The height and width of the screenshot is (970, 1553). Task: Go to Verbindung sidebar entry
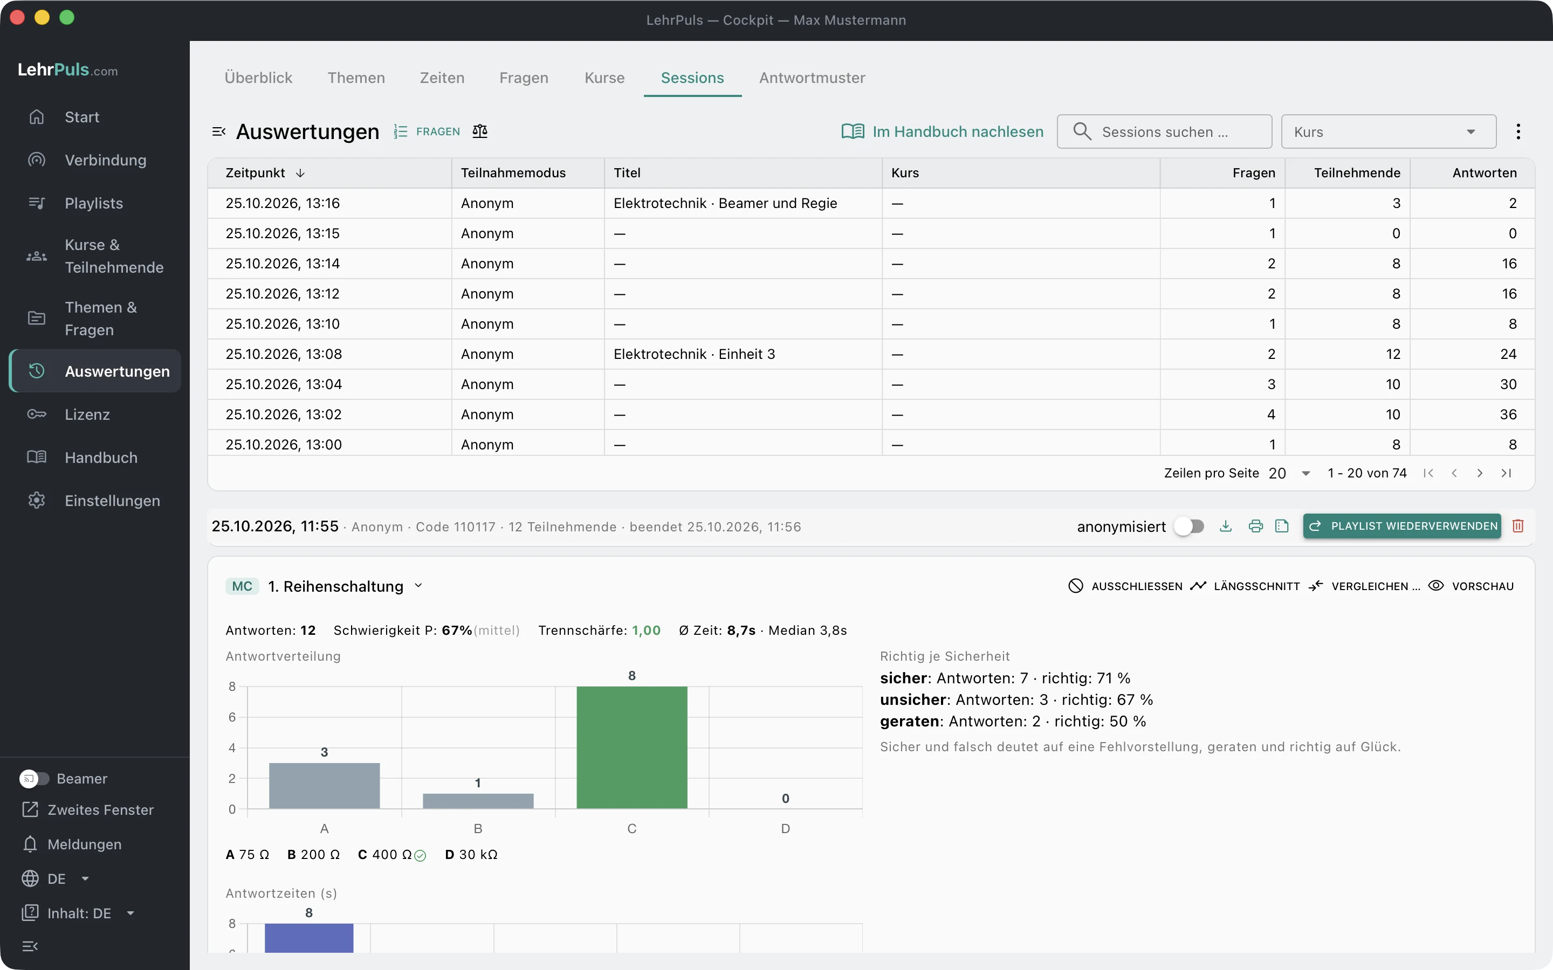click(95, 160)
